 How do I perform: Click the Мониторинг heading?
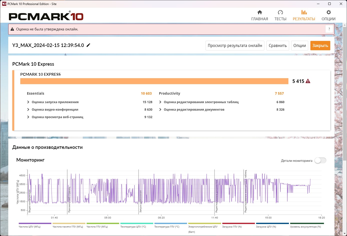(30, 160)
